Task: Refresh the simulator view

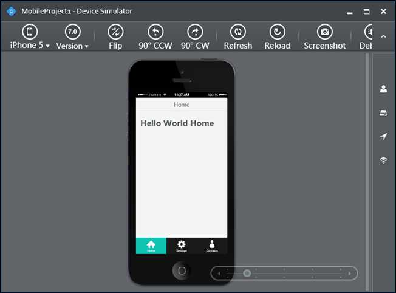Action: 237,37
